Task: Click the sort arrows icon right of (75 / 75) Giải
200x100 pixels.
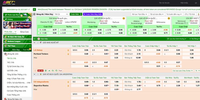Action: [198, 14]
